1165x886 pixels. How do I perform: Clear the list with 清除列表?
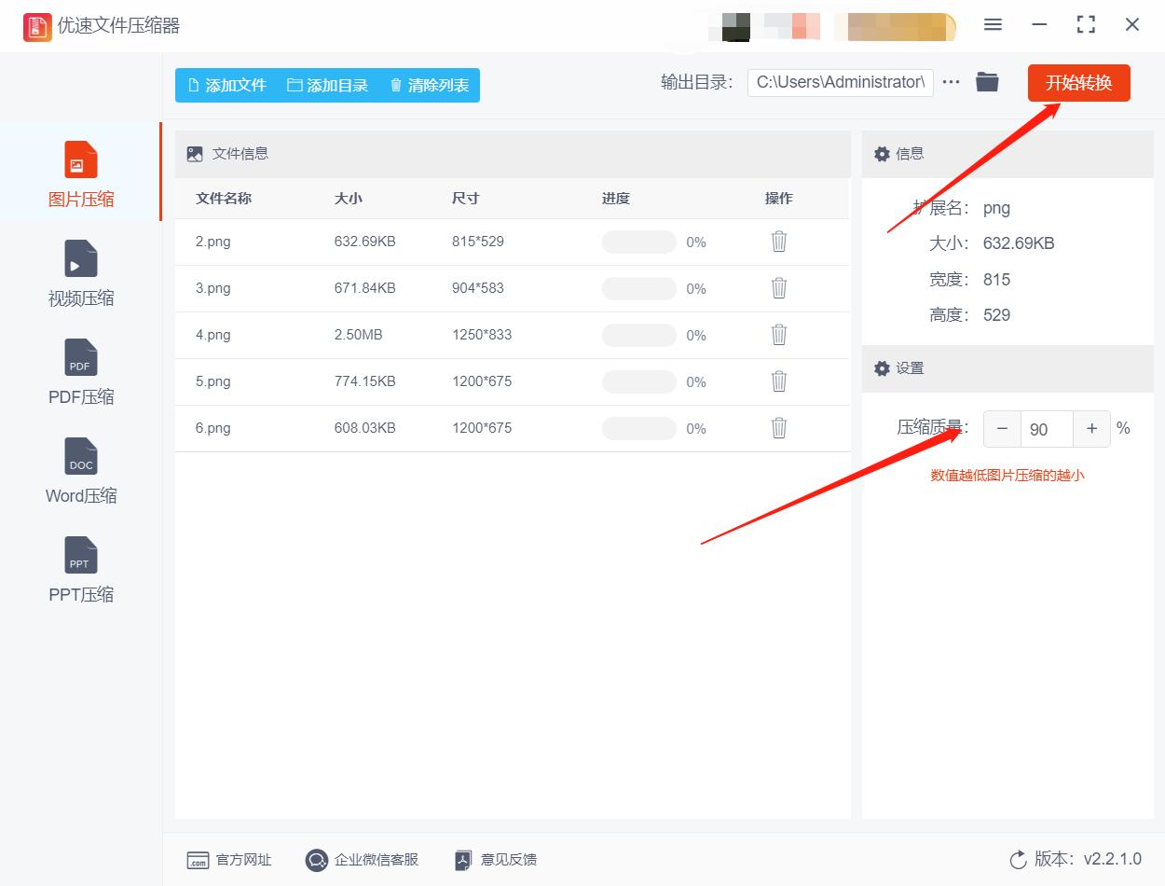tap(428, 84)
